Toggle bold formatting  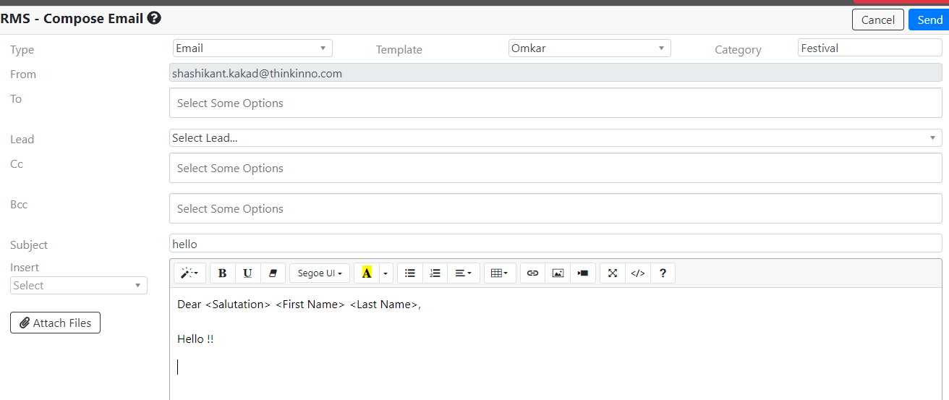coord(222,273)
